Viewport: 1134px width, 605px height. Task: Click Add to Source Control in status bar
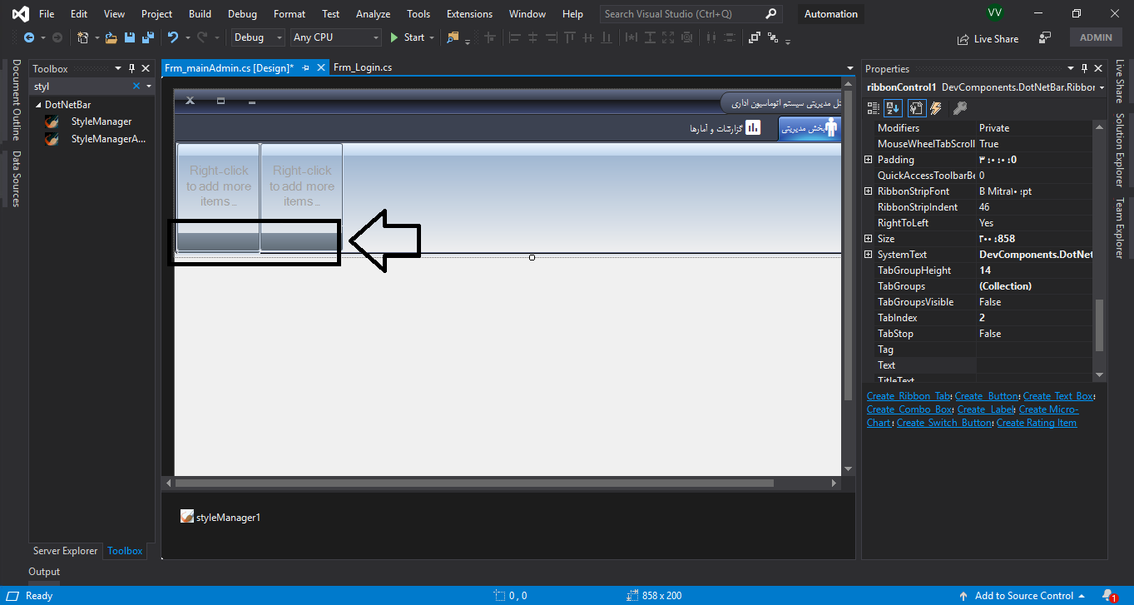coord(1024,596)
